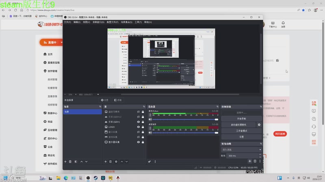Zoom in preview with plus icon
This screenshot has width=325, height=182.
click(76, 95)
